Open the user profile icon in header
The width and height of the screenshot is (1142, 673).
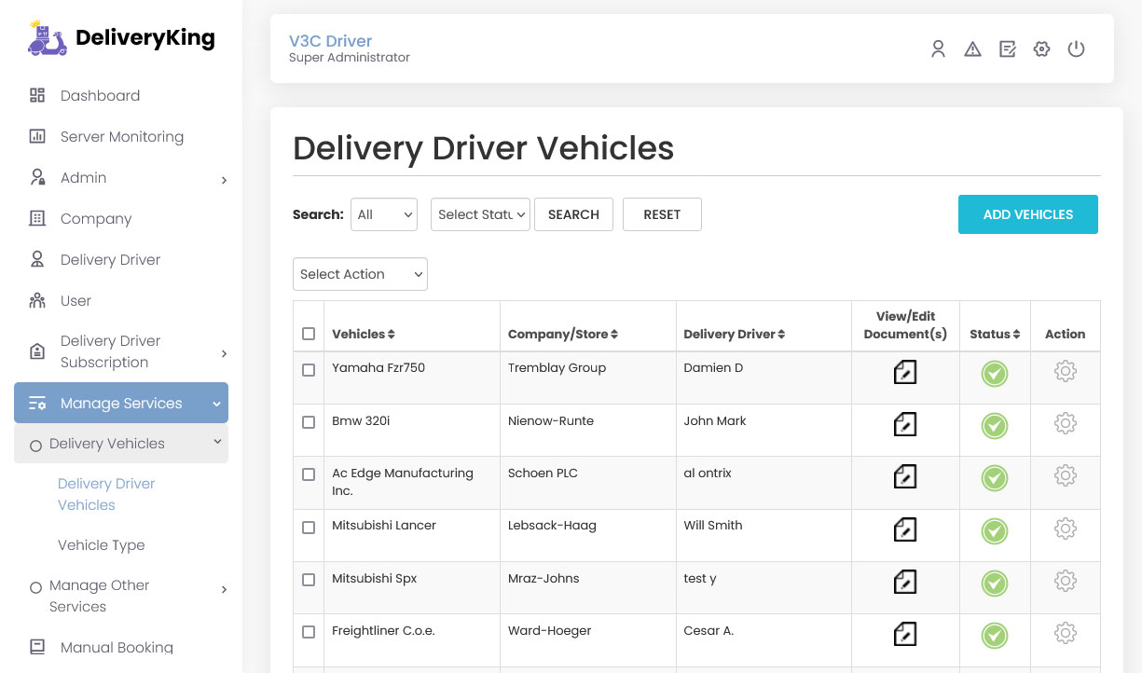coord(939,49)
